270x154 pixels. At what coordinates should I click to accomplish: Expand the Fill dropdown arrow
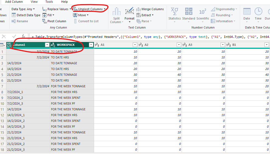[x=54, y=15]
